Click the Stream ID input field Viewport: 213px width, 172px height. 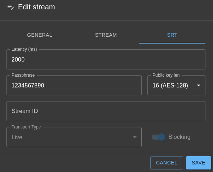click(106, 111)
